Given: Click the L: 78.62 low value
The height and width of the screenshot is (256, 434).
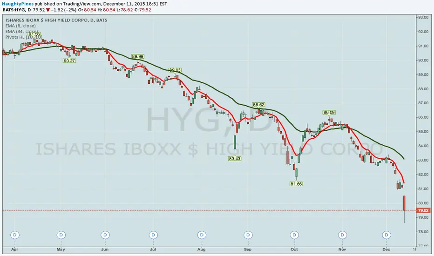Looking at the screenshot, I should [124, 10].
